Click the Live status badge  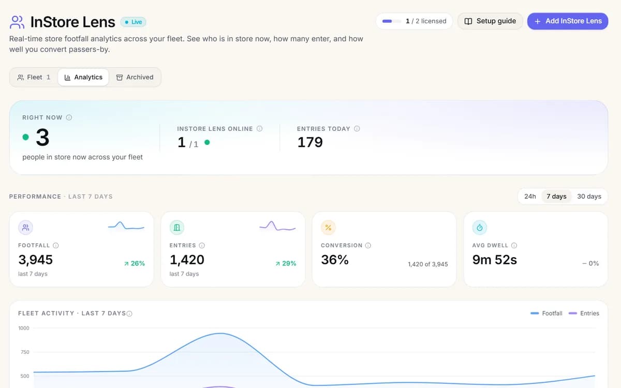click(x=134, y=22)
